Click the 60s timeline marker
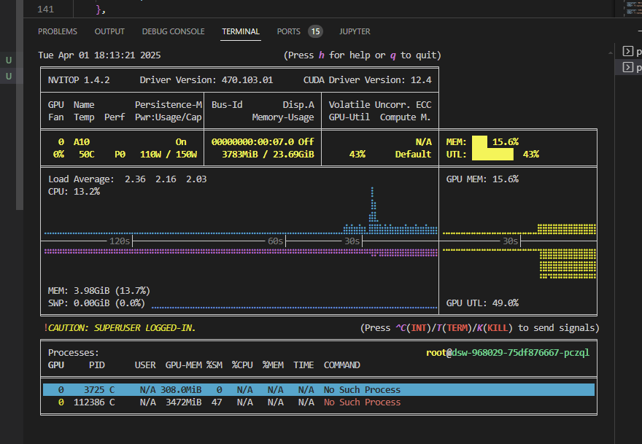642x444 pixels. [x=275, y=241]
